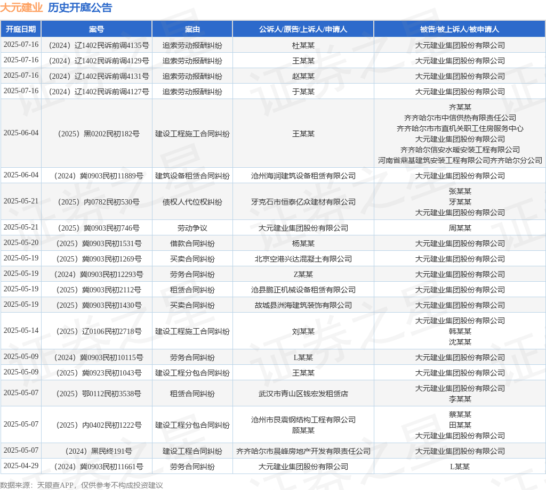Click defendant 齐齐哈尔市市直机关职工住房服务中心
The width and height of the screenshot is (546, 490).
pos(460,128)
